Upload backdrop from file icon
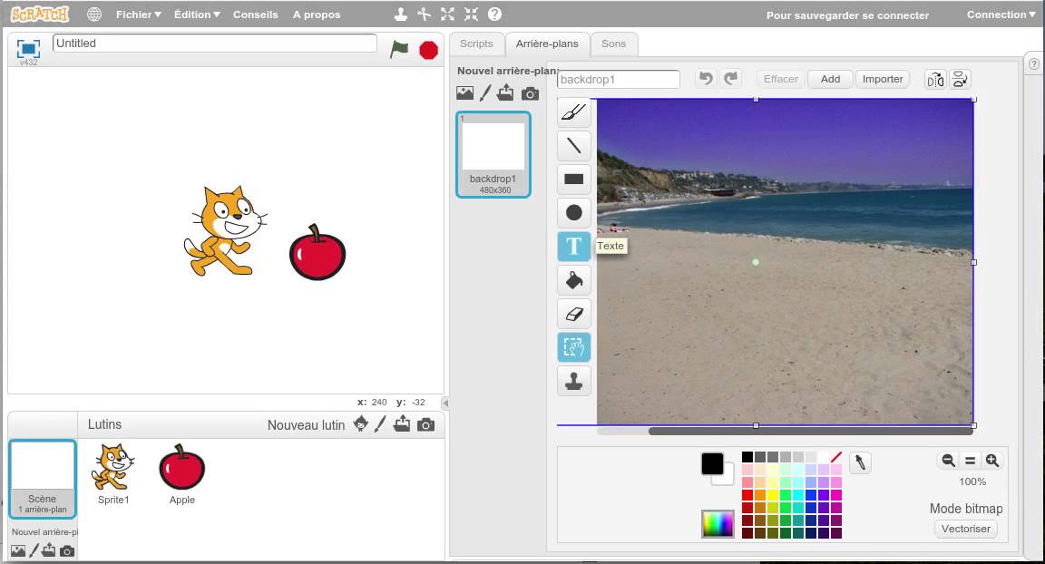This screenshot has height=564, width=1045. pos(505,92)
